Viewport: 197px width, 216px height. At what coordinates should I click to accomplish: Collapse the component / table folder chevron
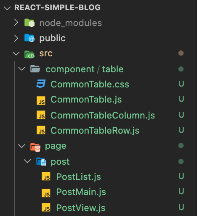pyautogui.click(x=22, y=68)
